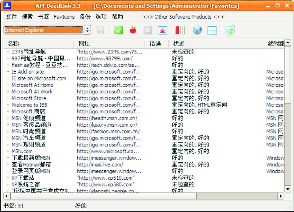Image resolution: width=294 pixels, height=212 pixels.
Task: Sort by the 网址 column header
Action: 109,44
